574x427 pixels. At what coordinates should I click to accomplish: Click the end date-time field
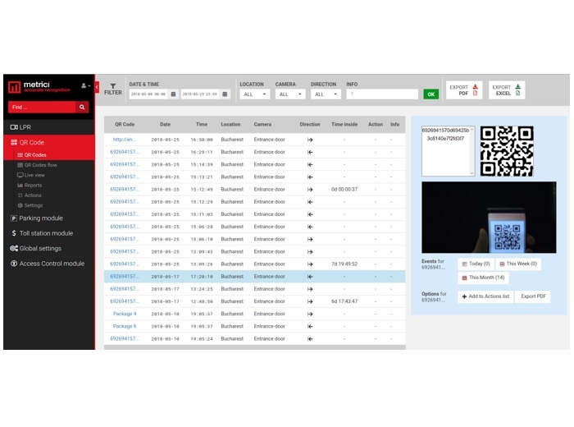tap(200, 94)
